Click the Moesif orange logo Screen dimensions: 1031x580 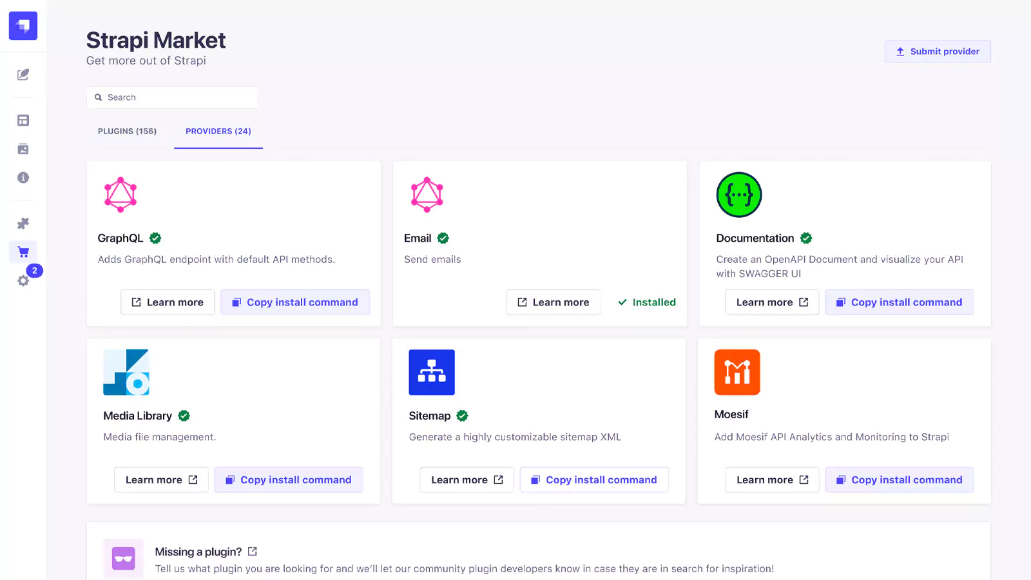737,372
